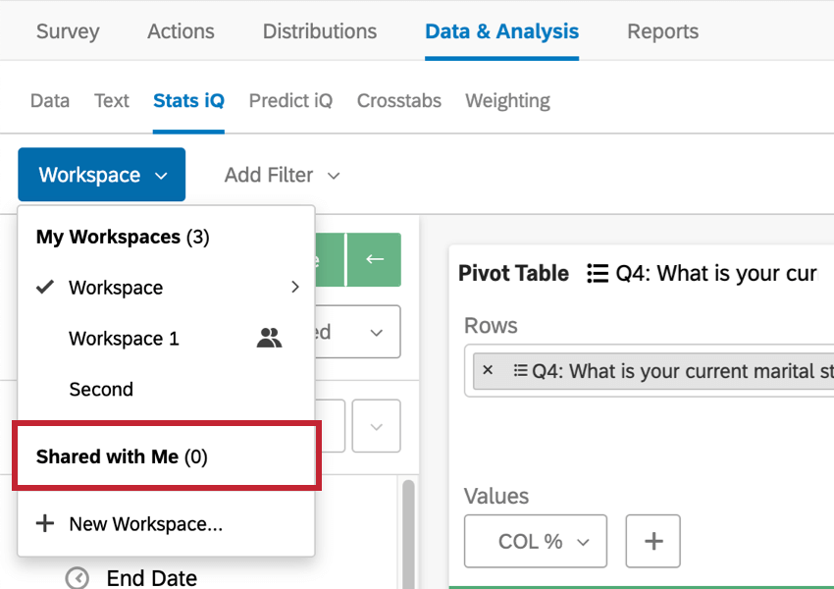834x589 pixels.
Task: Click the list icon beside Pivot Table title
Action: click(597, 273)
